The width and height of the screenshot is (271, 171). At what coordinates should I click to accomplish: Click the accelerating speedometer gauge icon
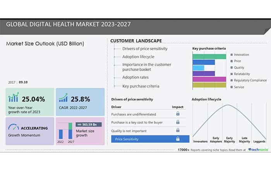(x=14, y=127)
